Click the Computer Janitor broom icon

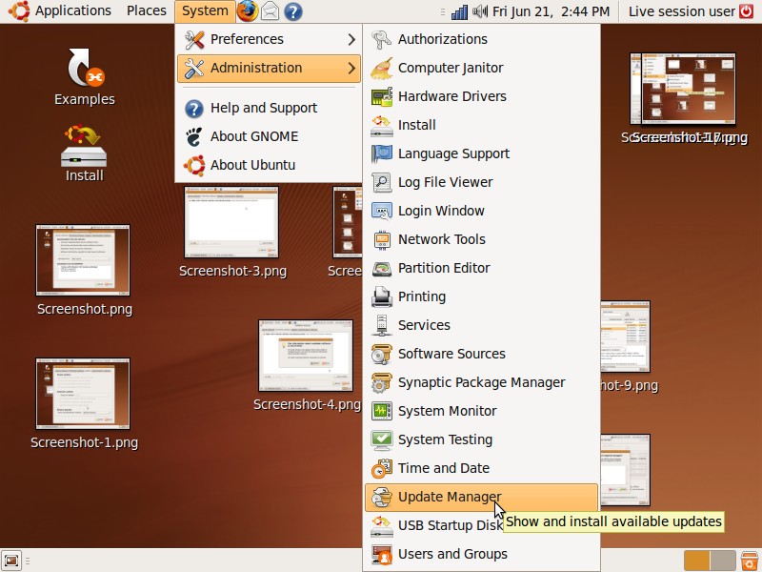pos(382,68)
